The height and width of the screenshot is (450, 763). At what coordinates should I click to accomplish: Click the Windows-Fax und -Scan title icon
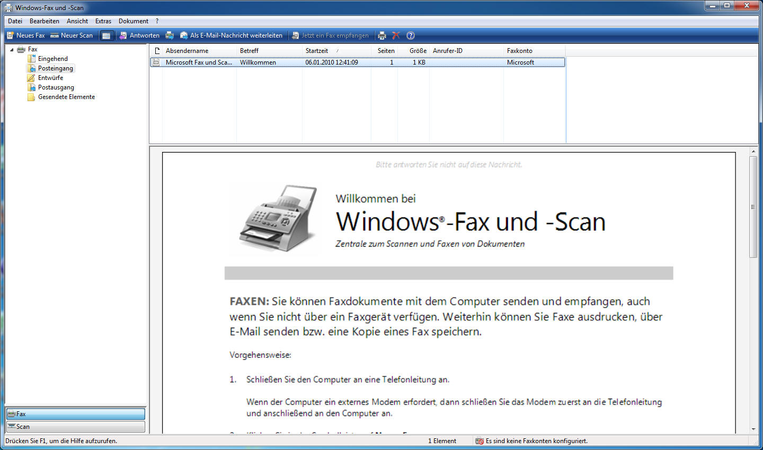click(8, 8)
